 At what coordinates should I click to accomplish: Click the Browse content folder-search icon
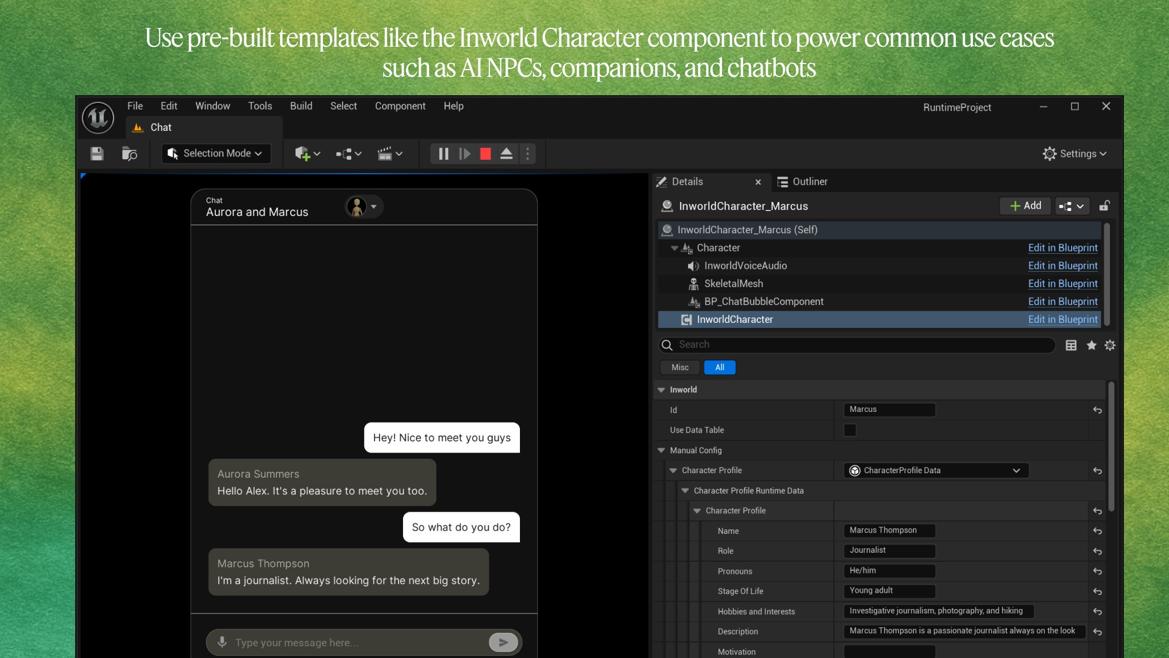coord(129,154)
